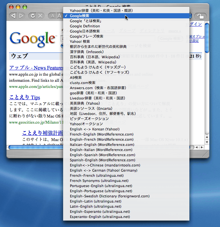The width and height of the screenshot is (220, 227).
Task: Select English-French (WordReference.com)
Action: (126, 139)
